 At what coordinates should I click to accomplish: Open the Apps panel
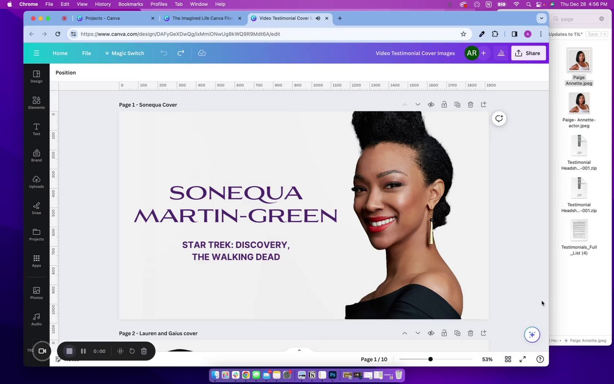pyautogui.click(x=36, y=262)
